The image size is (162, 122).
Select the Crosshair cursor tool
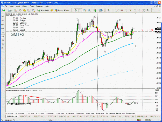pos(139,10)
